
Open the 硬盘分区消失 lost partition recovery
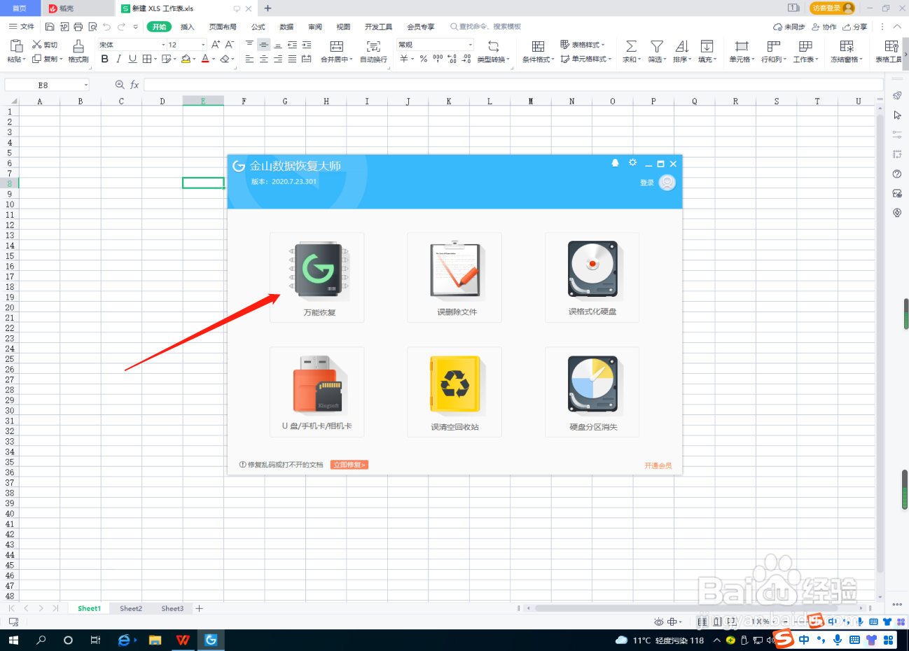click(592, 391)
